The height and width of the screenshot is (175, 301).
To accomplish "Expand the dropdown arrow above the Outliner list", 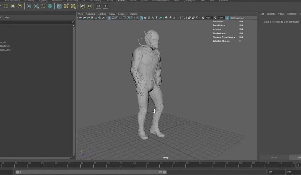I will tap(73, 22).
